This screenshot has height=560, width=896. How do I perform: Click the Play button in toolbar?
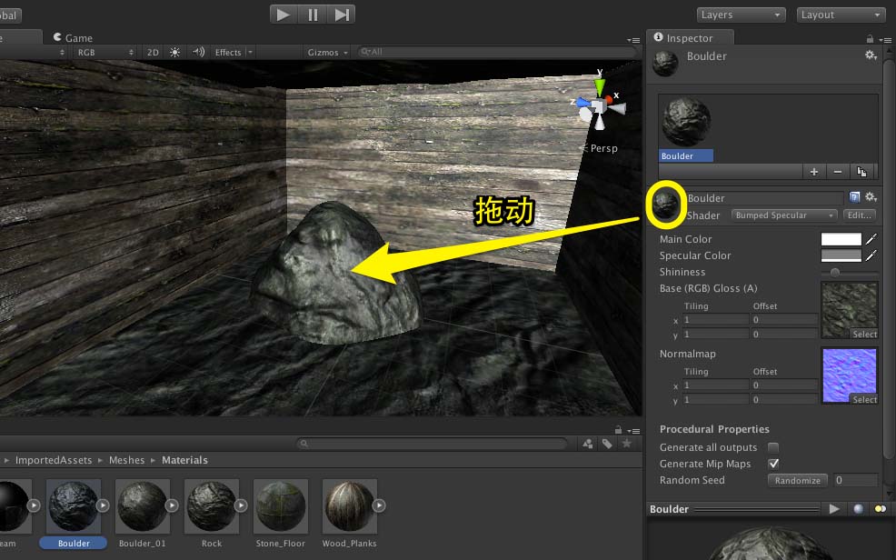[x=284, y=15]
